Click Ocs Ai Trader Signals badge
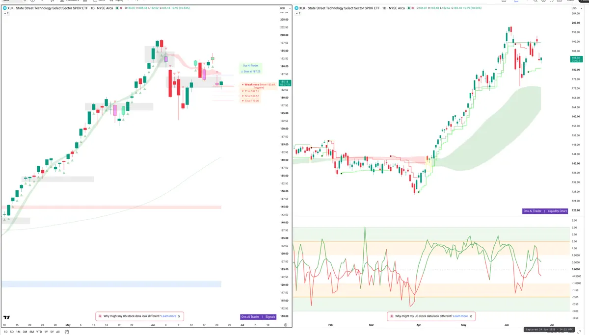 [259, 317]
